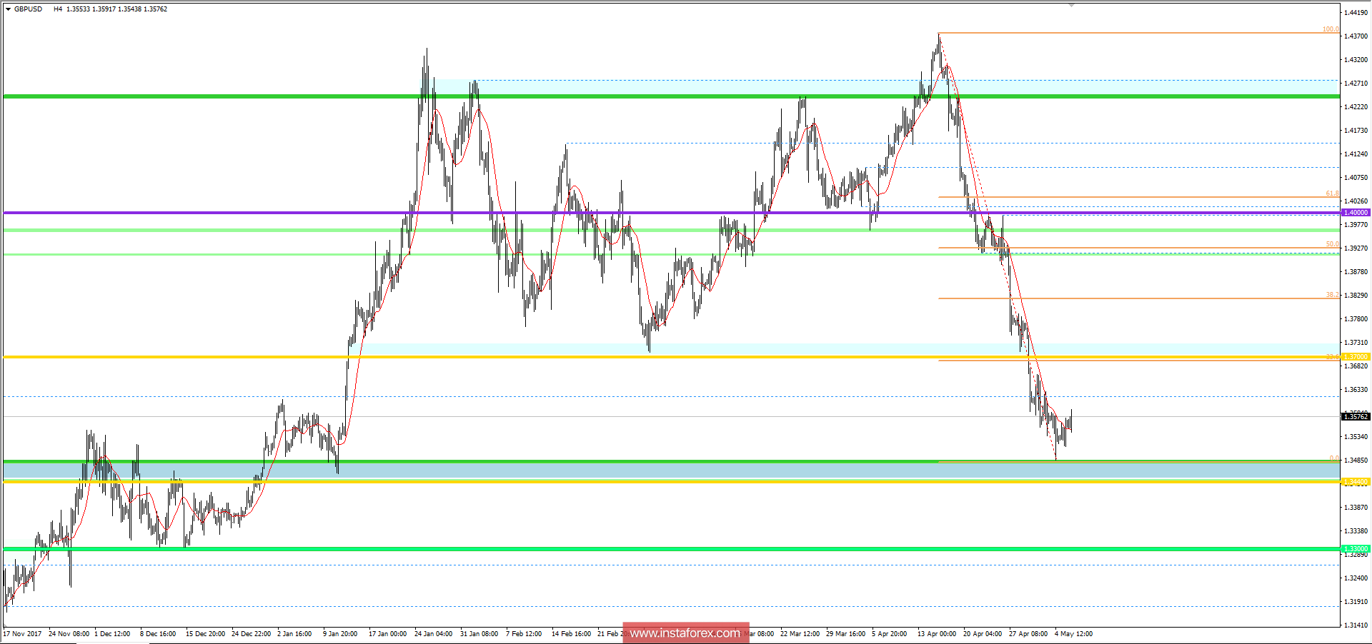Click the 4 May 12:00 date label
This screenshot has width=1372, height=644.
[x=1073, y=634]
